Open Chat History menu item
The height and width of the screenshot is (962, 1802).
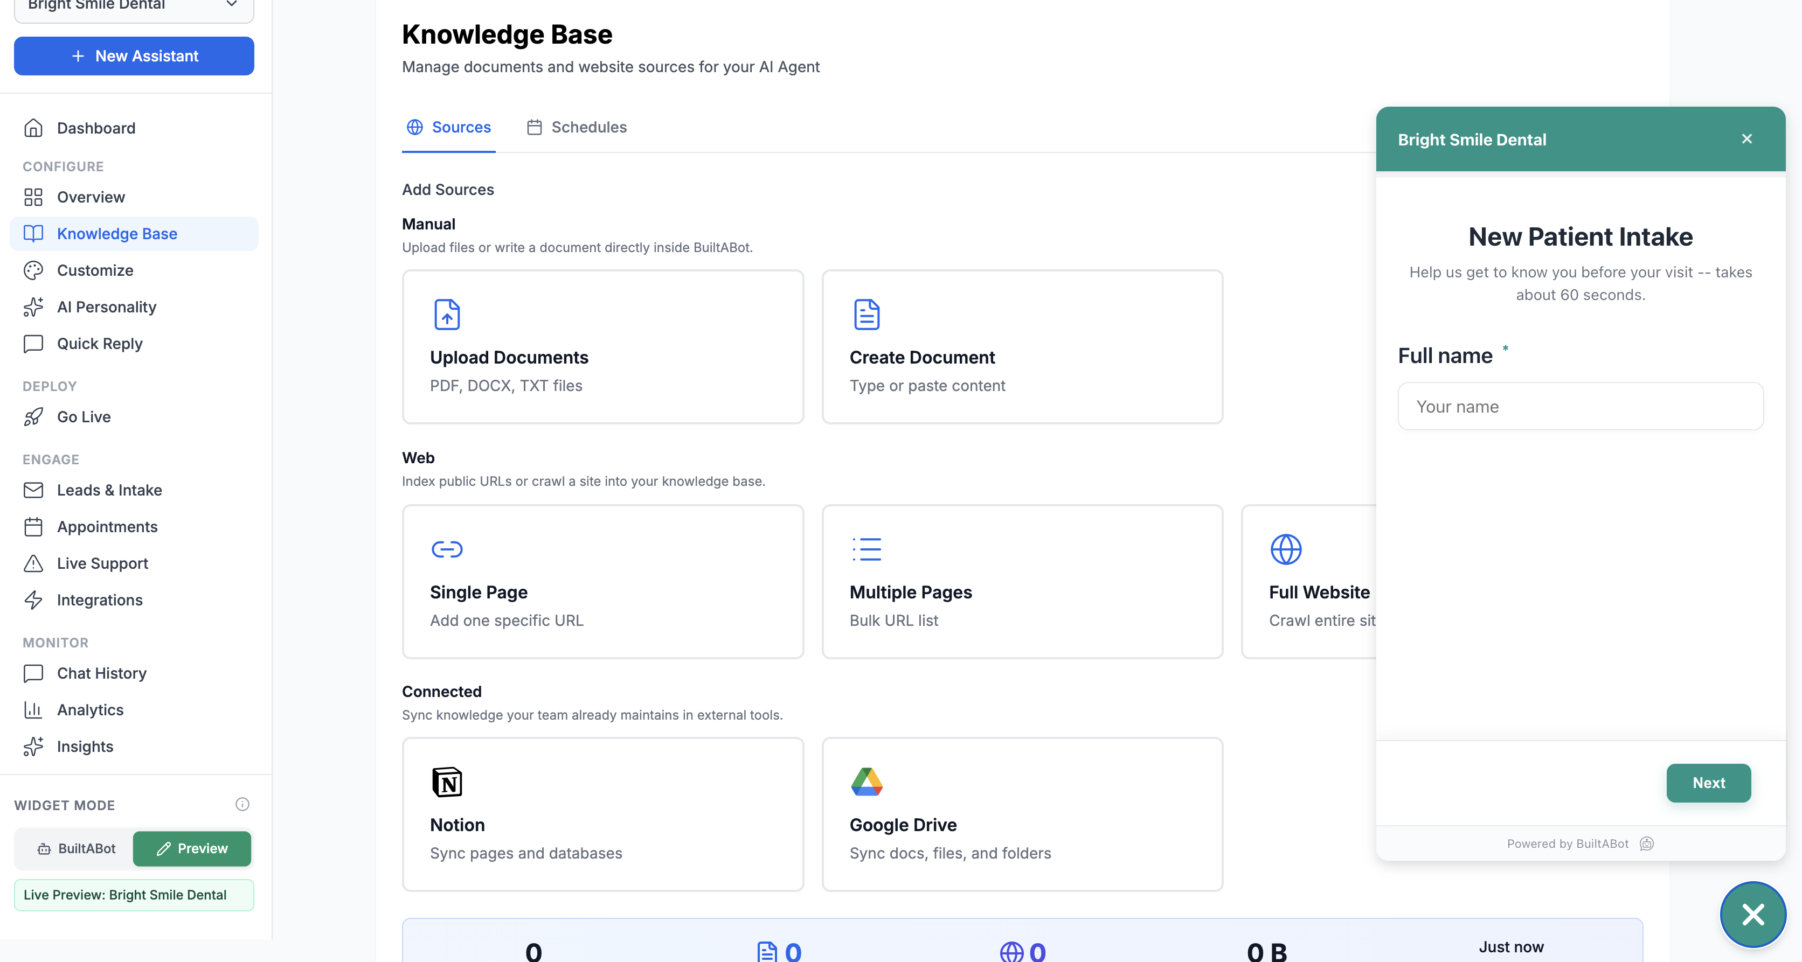click(134, 673)
